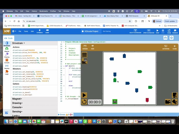Open the playground hamburger menu
The width and height of the screenshot is (179, 134).
[84, 55]
